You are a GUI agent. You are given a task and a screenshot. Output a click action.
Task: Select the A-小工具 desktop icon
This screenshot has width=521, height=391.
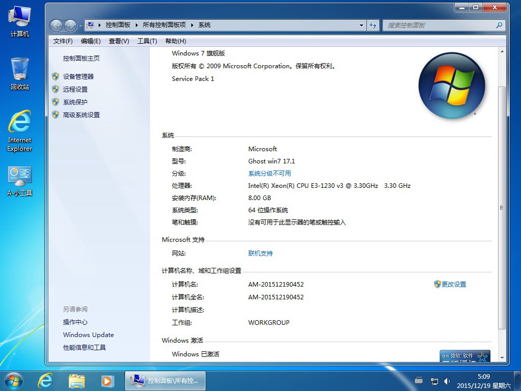click(x=20, y=181)
